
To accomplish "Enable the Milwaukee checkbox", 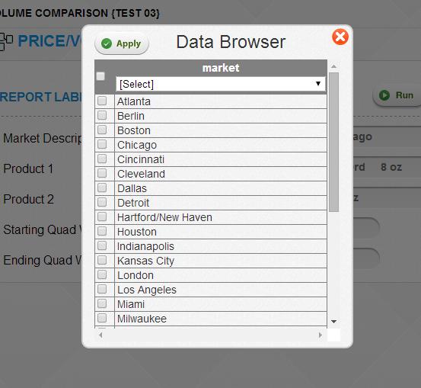I will [102, 318].
